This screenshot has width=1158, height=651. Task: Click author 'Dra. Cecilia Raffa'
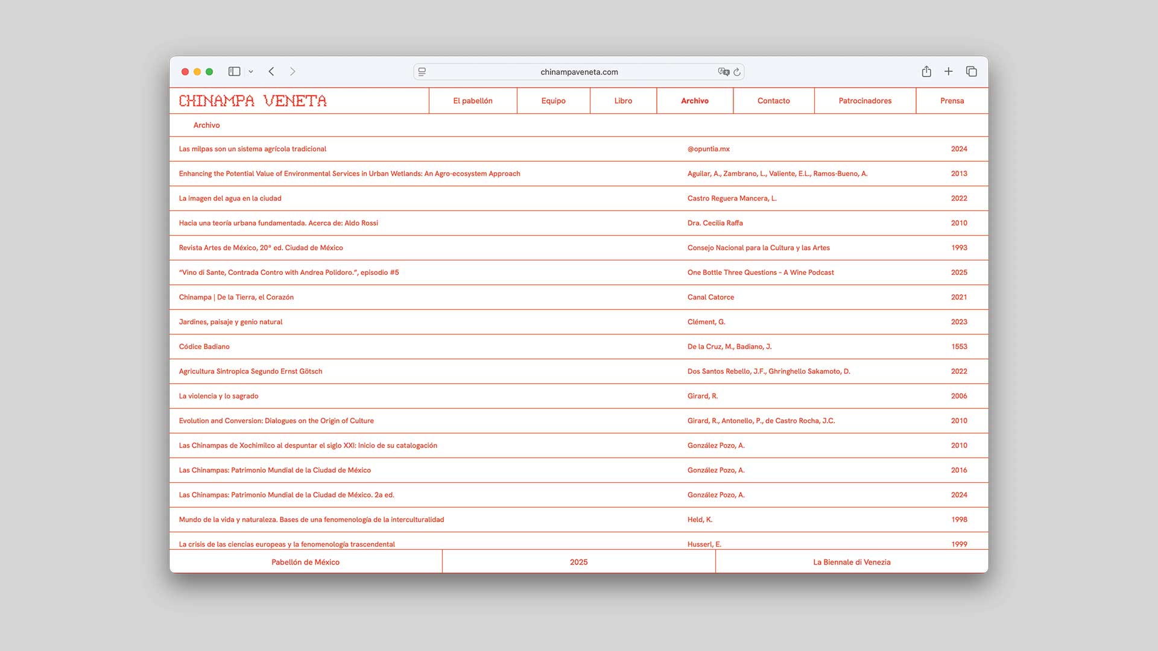coord(715,223)
